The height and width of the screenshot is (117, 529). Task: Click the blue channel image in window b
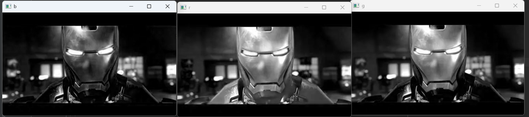point(89,64)
